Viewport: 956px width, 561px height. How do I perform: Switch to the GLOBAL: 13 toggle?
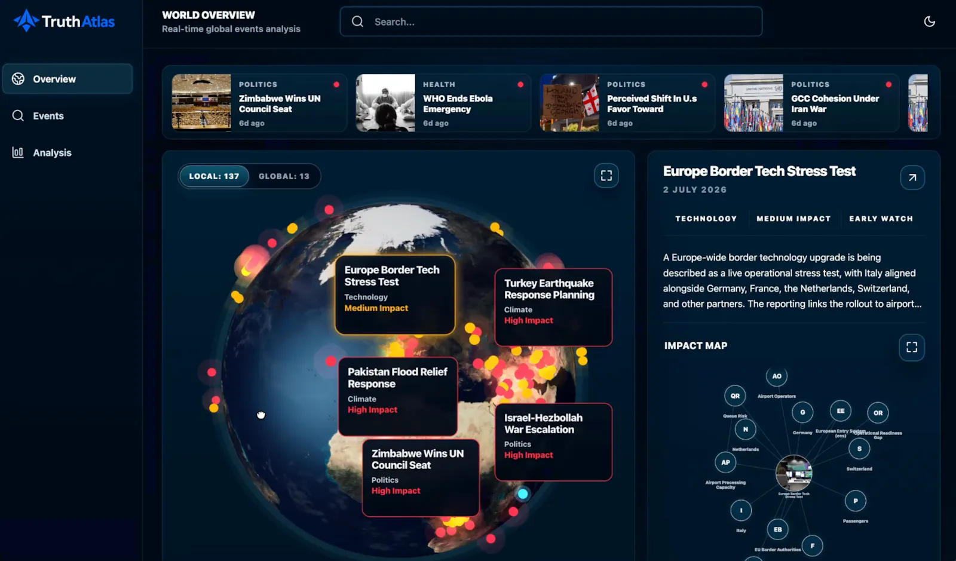pyautogui.click(x=284, y=176)
